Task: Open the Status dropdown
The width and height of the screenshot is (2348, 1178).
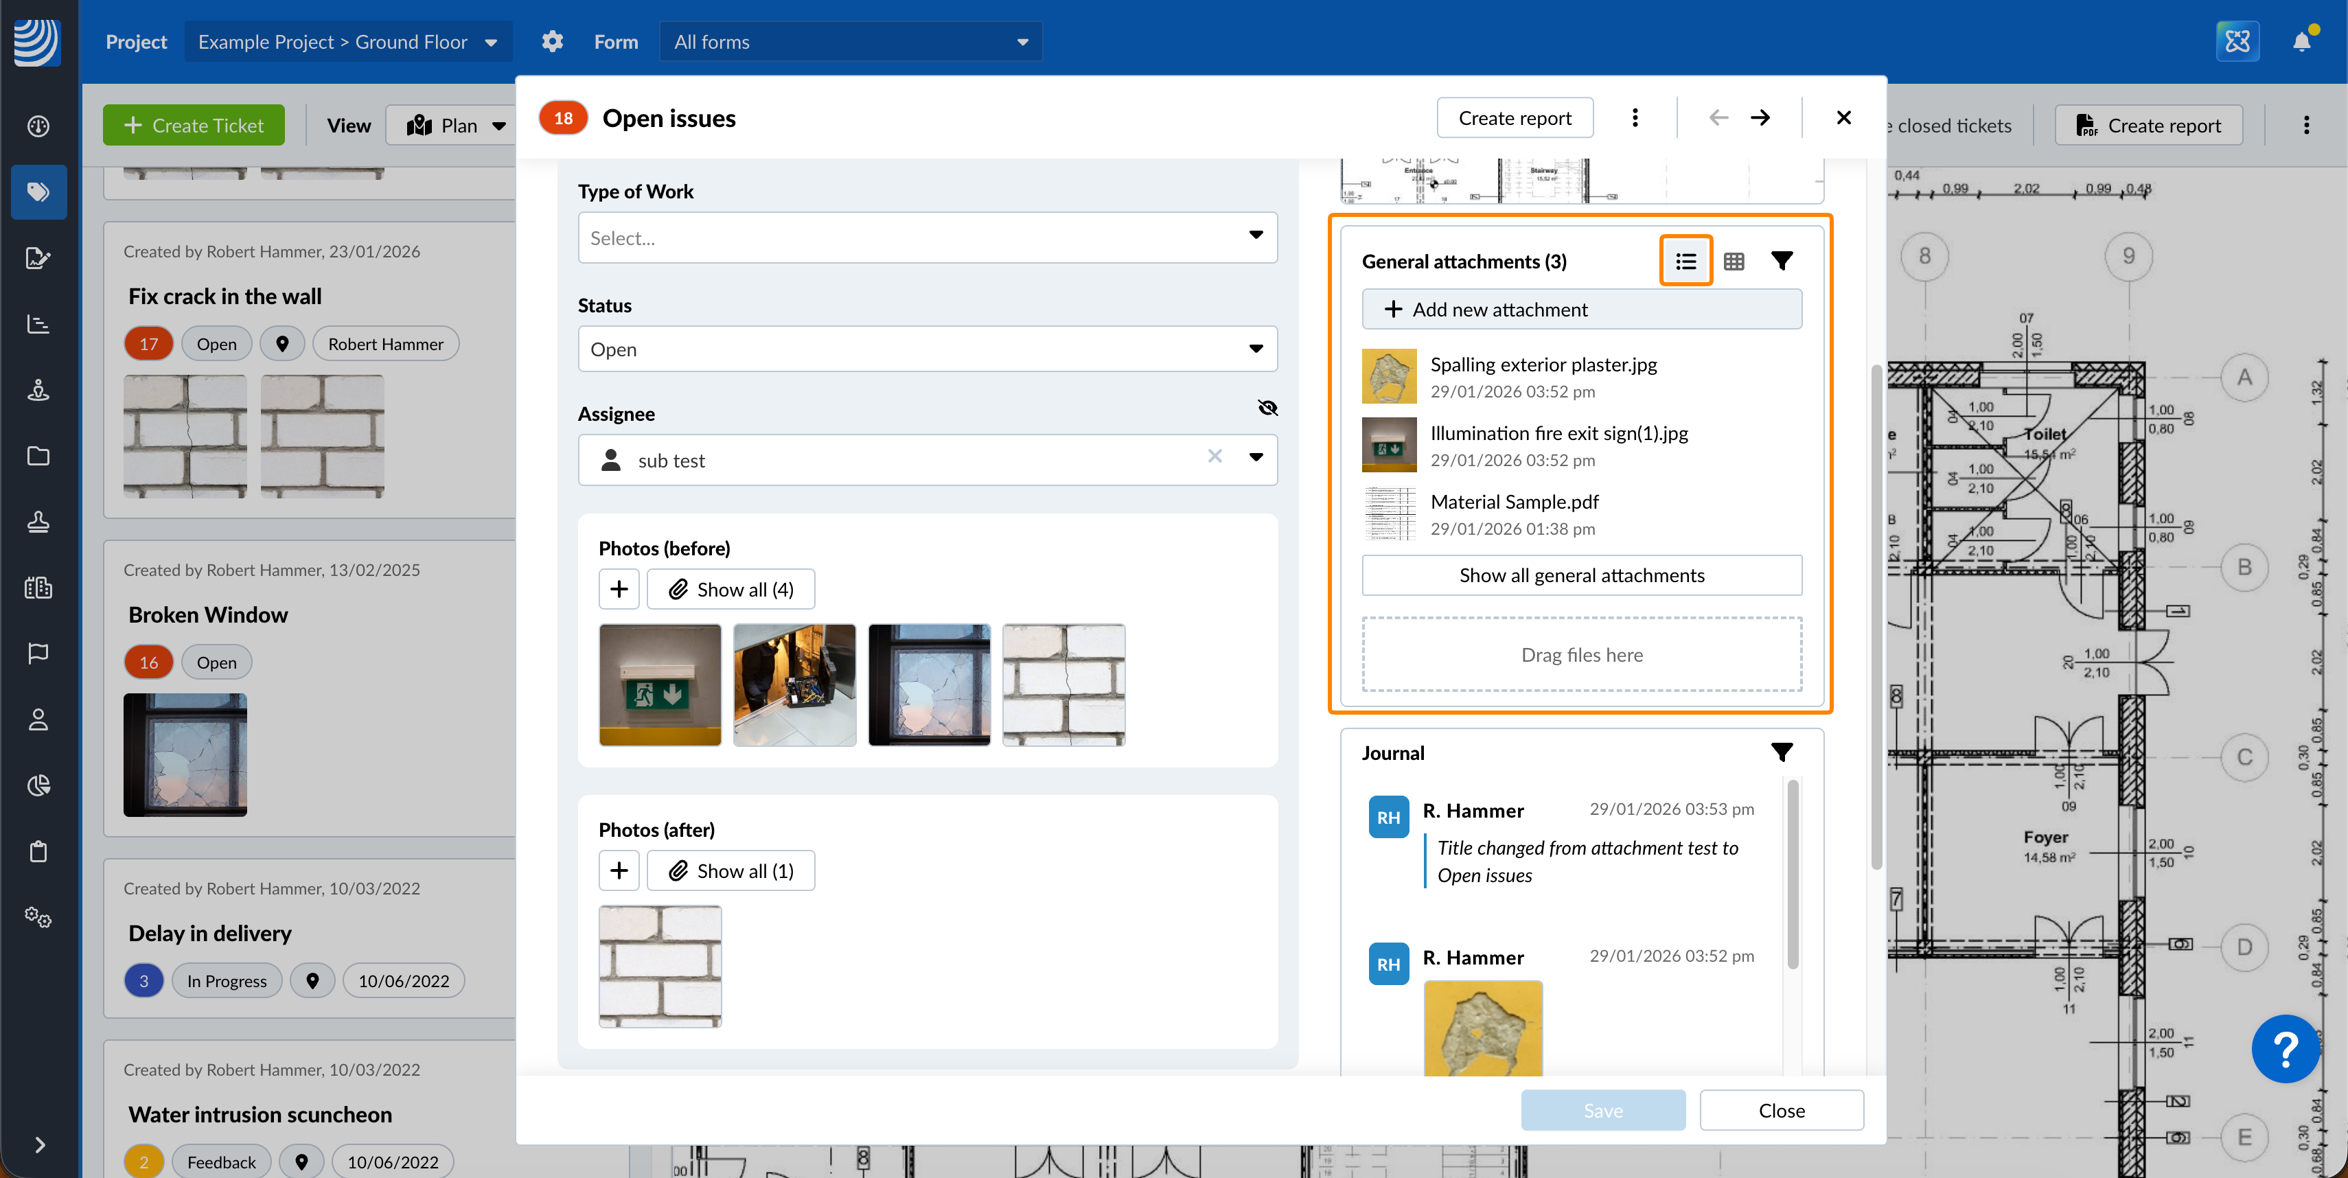Action: pyautogui.click(x=927, y=349)
